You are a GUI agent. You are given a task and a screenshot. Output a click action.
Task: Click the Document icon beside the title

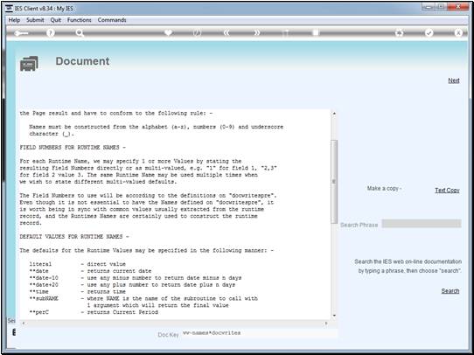coord(29,64)
